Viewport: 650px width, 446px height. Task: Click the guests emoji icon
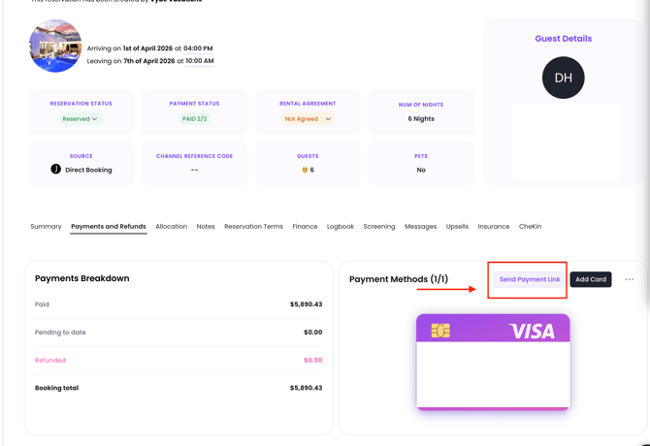[x=305, y=170]
